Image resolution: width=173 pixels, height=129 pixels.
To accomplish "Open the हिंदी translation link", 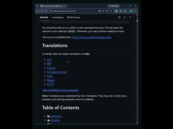I will [x=49, y=64].
